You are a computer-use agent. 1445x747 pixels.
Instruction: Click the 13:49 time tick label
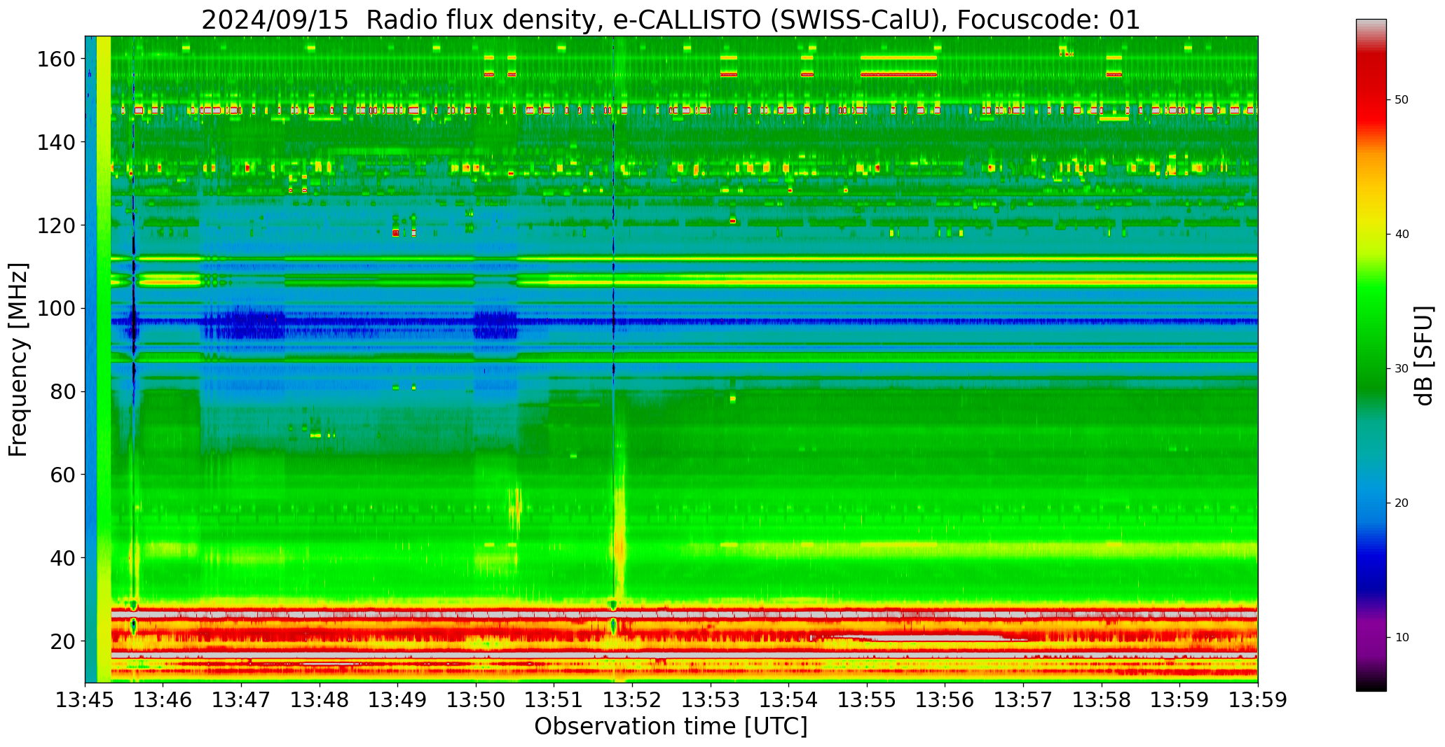tap(398, 700)
